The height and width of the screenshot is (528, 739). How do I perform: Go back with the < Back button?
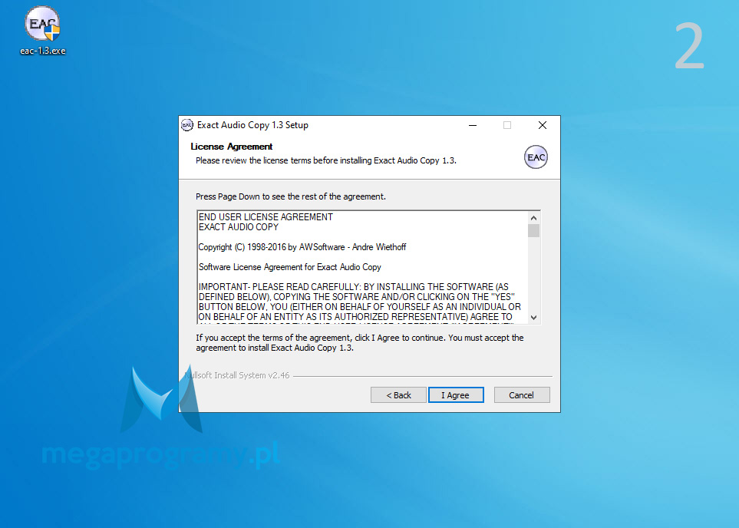pos(398,395)
